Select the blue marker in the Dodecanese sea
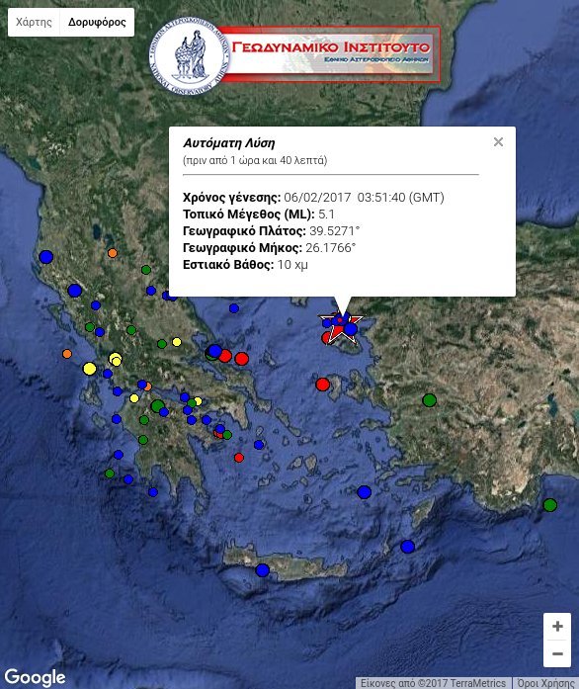This screenshot has height=689, width=579. point(364,492)
